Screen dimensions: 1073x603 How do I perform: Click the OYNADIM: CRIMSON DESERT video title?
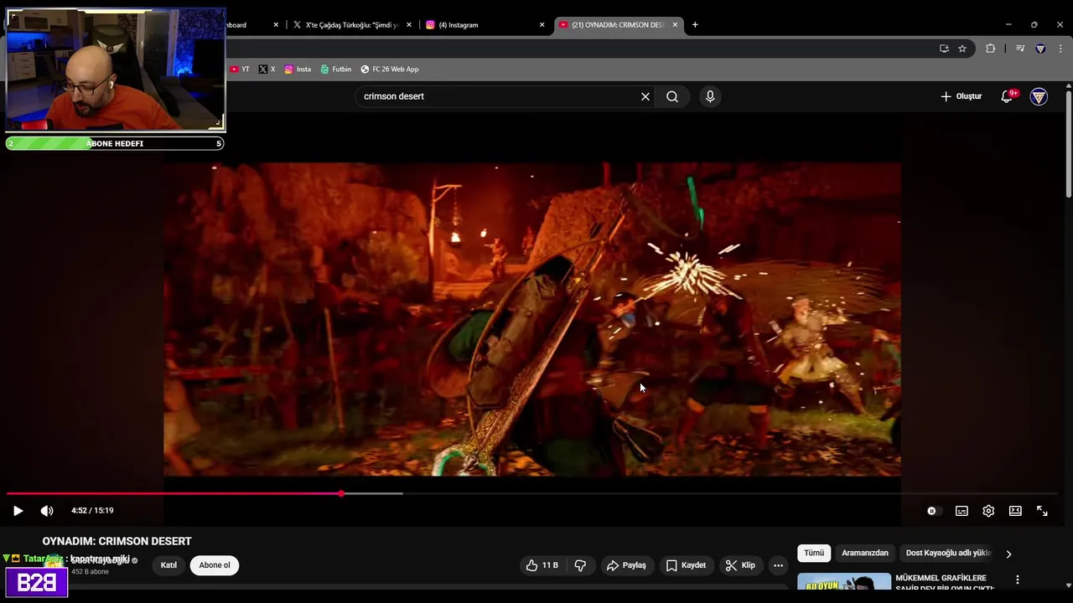tap(117, 542)
